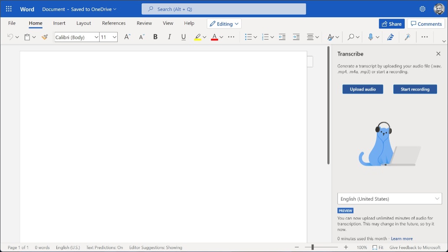Expand the font size dropdown
The height and width of the screenshot is (252, 448).
pyautogui.click(x=114, y=37)
